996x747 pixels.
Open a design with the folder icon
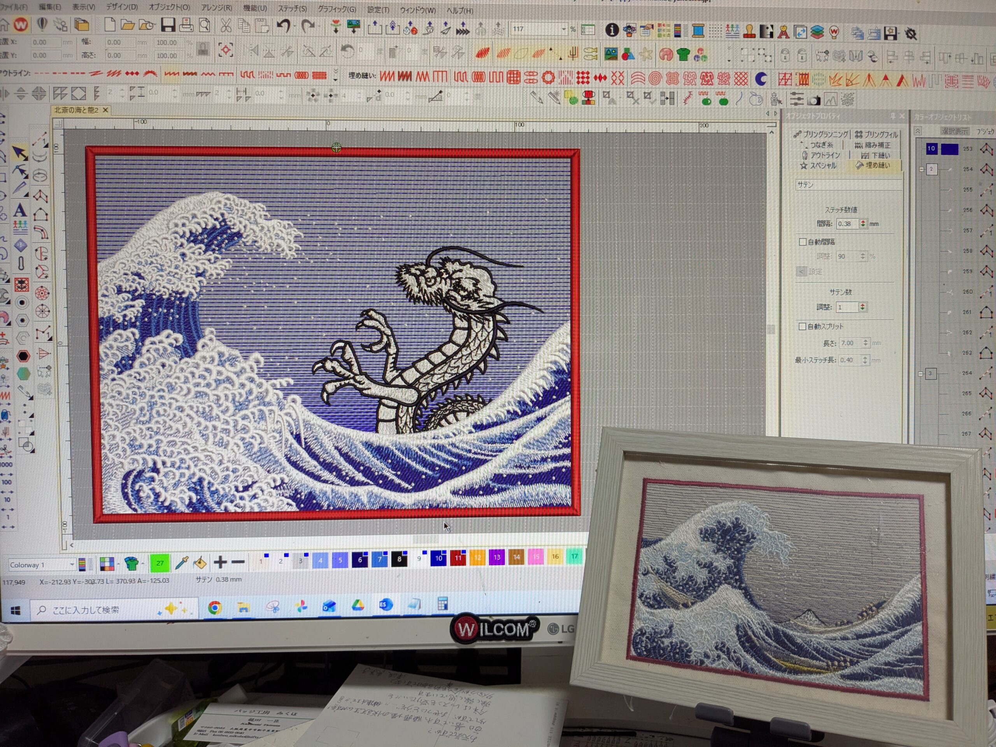click(128, 25)
